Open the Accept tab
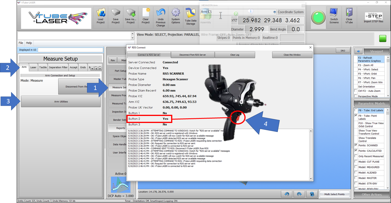Viewport: 391px width, 203px height. [x=74, y=67]
